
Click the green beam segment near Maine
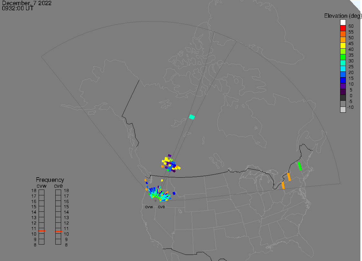pos(300,166)
